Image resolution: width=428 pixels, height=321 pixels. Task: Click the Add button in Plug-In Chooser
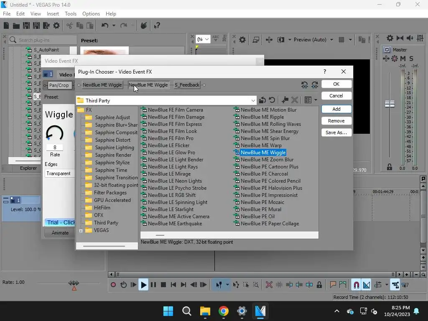click(336, 109)
